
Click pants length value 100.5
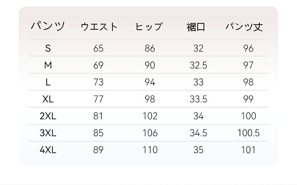click(x=248, y=133)
